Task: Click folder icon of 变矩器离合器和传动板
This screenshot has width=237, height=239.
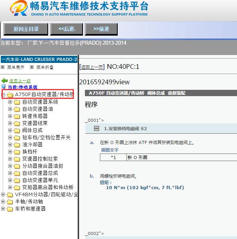Action: click(17, 187)
